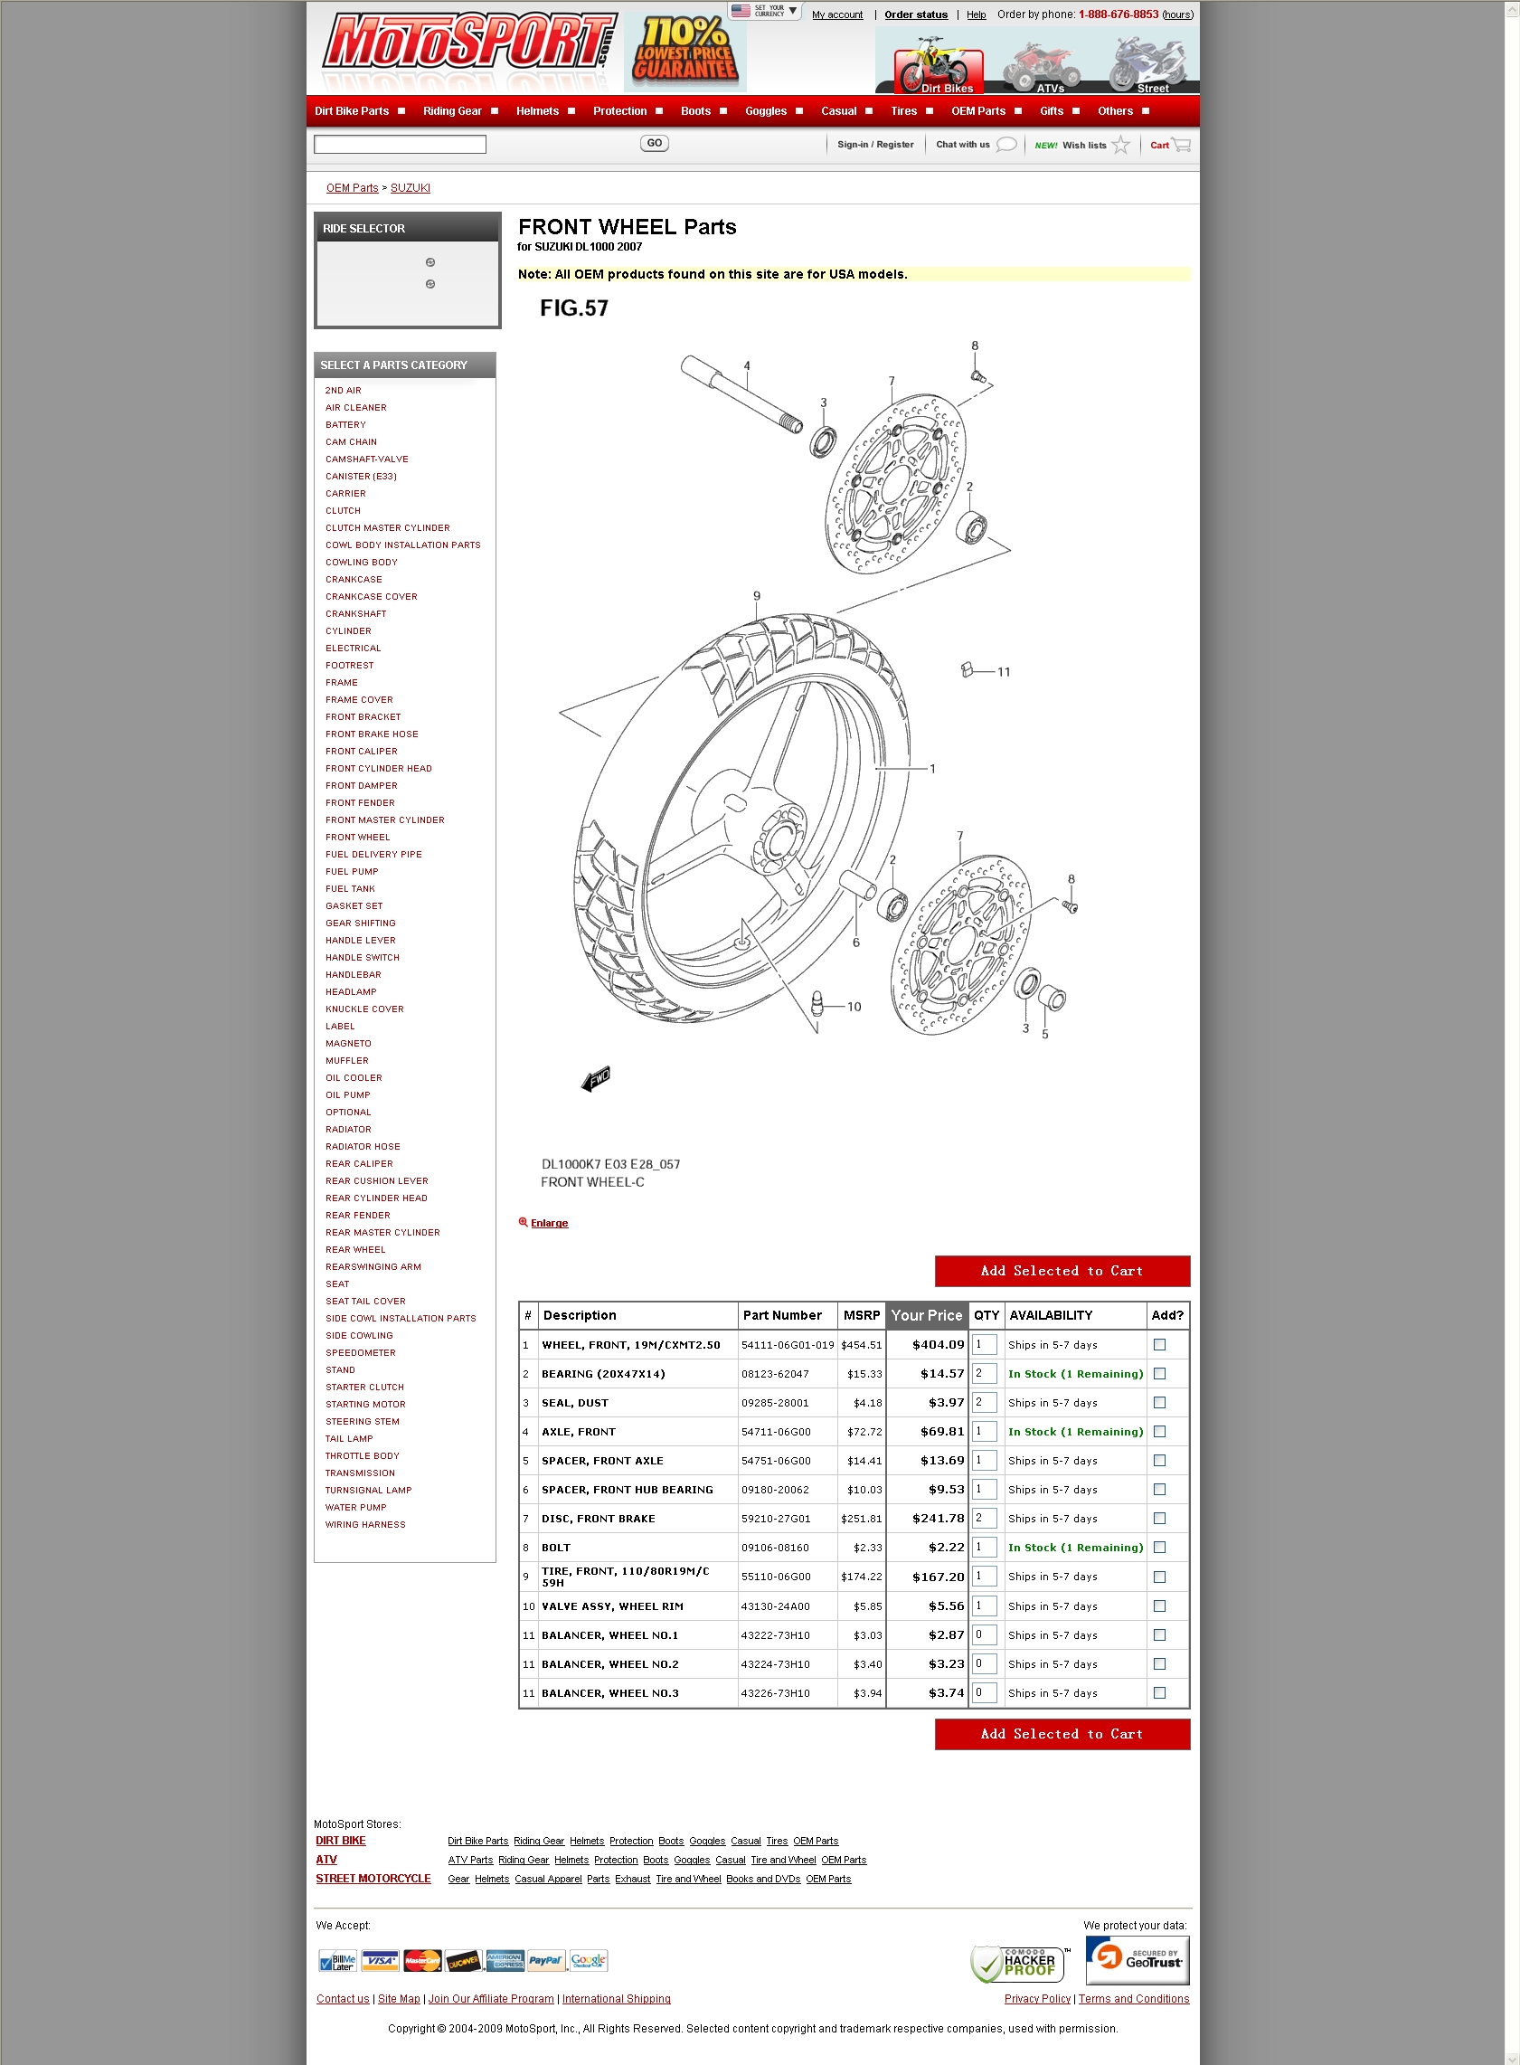Open the Sign-in / Register link
This screenshot has height=2065, width=1520.
pos(875,145)
